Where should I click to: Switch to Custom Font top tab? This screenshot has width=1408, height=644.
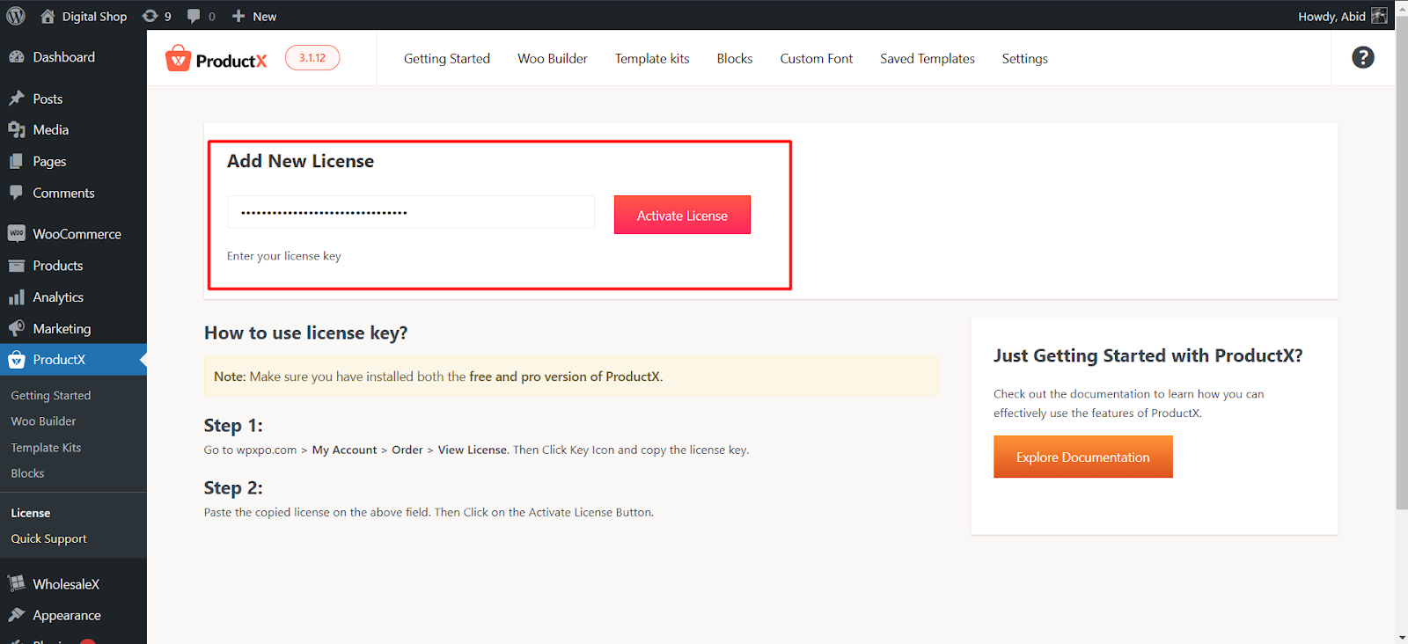(817, 59)
